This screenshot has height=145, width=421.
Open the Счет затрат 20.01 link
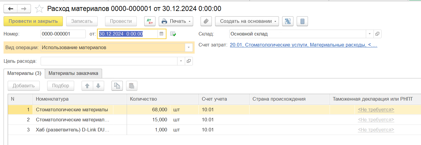tap(303, 45)
